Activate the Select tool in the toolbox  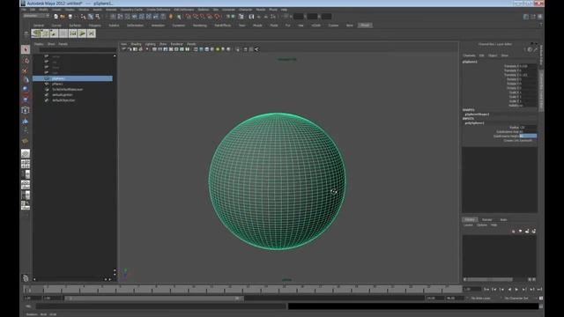pyautogui.click(x=26, y=49)
